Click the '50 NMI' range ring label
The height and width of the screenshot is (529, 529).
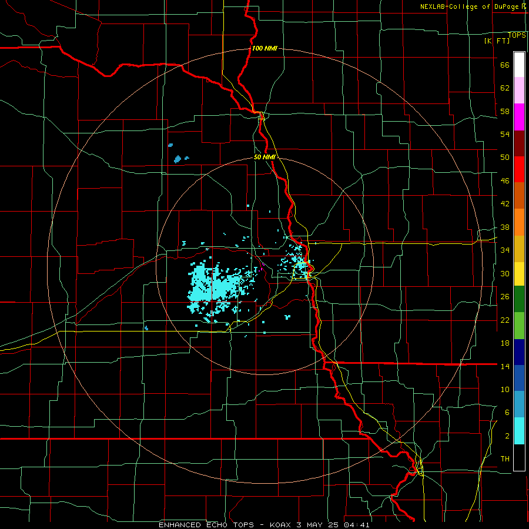pos(264,157)
